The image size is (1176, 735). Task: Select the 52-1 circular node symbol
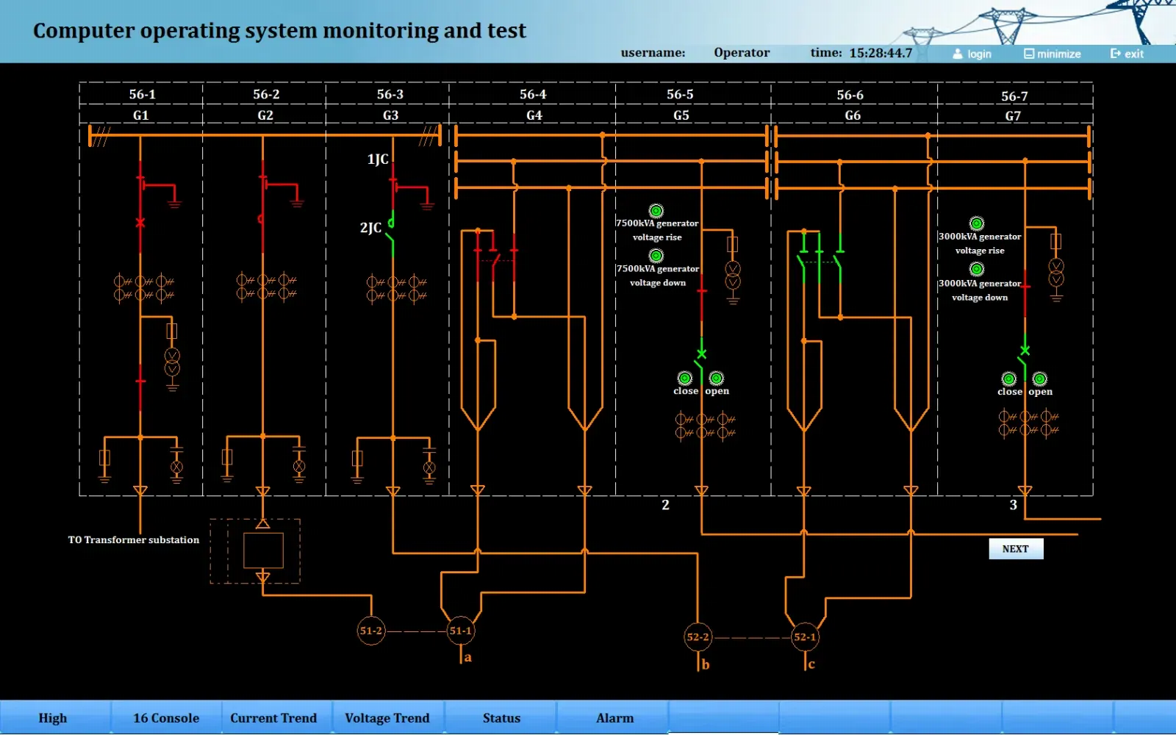click(x=805, y=637)
